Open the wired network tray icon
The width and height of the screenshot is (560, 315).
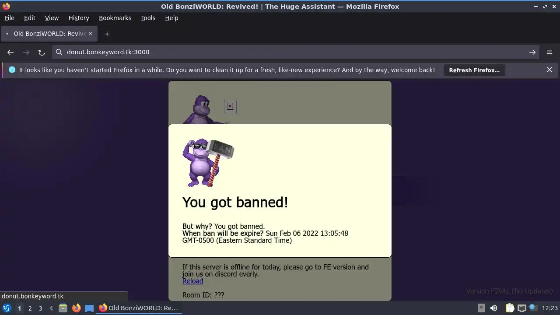coord(521,308)
